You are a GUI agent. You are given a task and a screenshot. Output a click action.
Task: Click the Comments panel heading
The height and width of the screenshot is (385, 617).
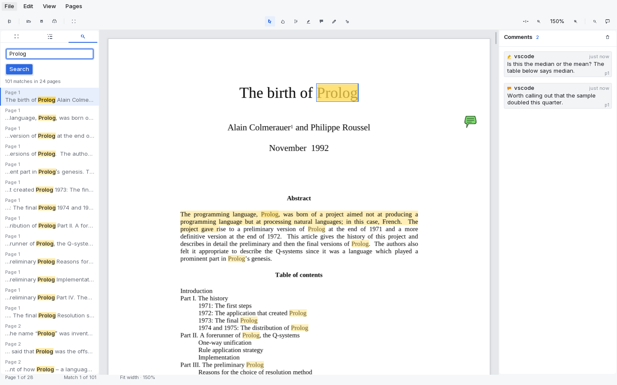(x=518, y=37)
